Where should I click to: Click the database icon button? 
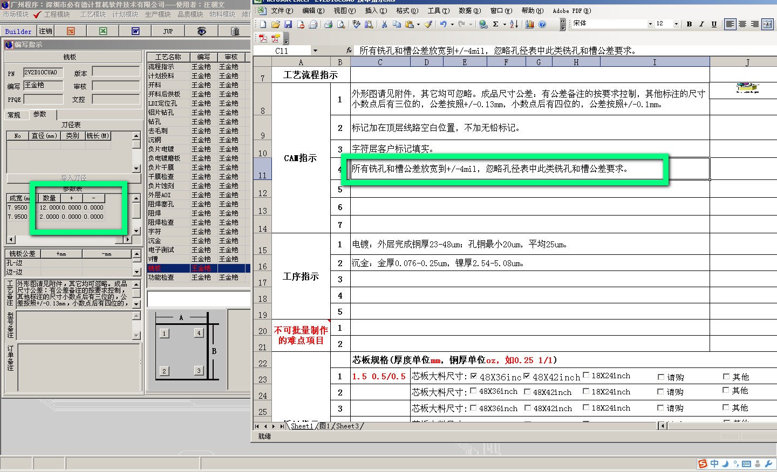click(235, 31)
